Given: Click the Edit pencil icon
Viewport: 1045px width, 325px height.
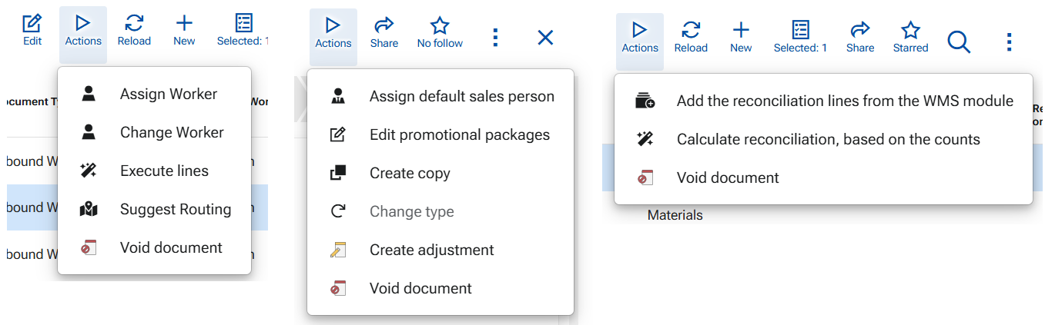Looking at the screenshot, I should coord(32,24).
